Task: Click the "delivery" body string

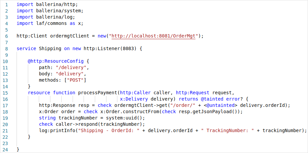Action: tap(70, 74)
